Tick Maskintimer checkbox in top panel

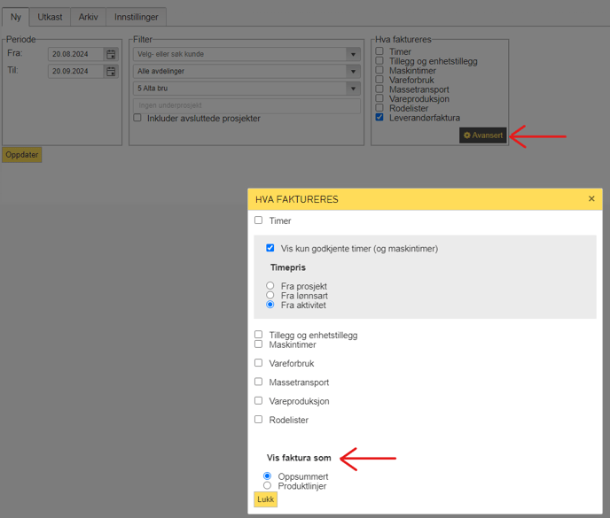(x=379, y=70)
